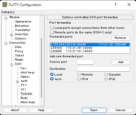Click the Cancel button
This screenshot has width=136, height=115.
(x=121, y=110)
